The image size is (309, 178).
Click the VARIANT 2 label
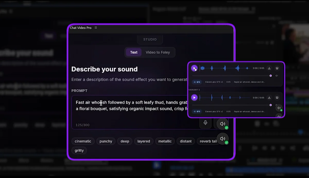tap(194, 90)
